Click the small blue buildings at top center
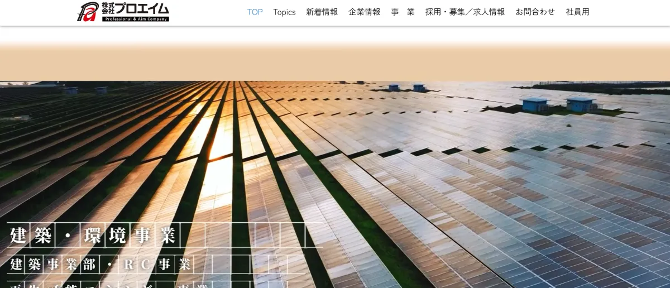This screenshot has width=670, height=288. (406, 88)
